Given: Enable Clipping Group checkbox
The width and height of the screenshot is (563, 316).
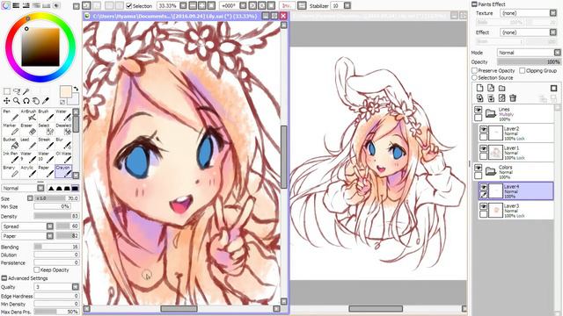Looking at the screenshot, I should point(523,70).
